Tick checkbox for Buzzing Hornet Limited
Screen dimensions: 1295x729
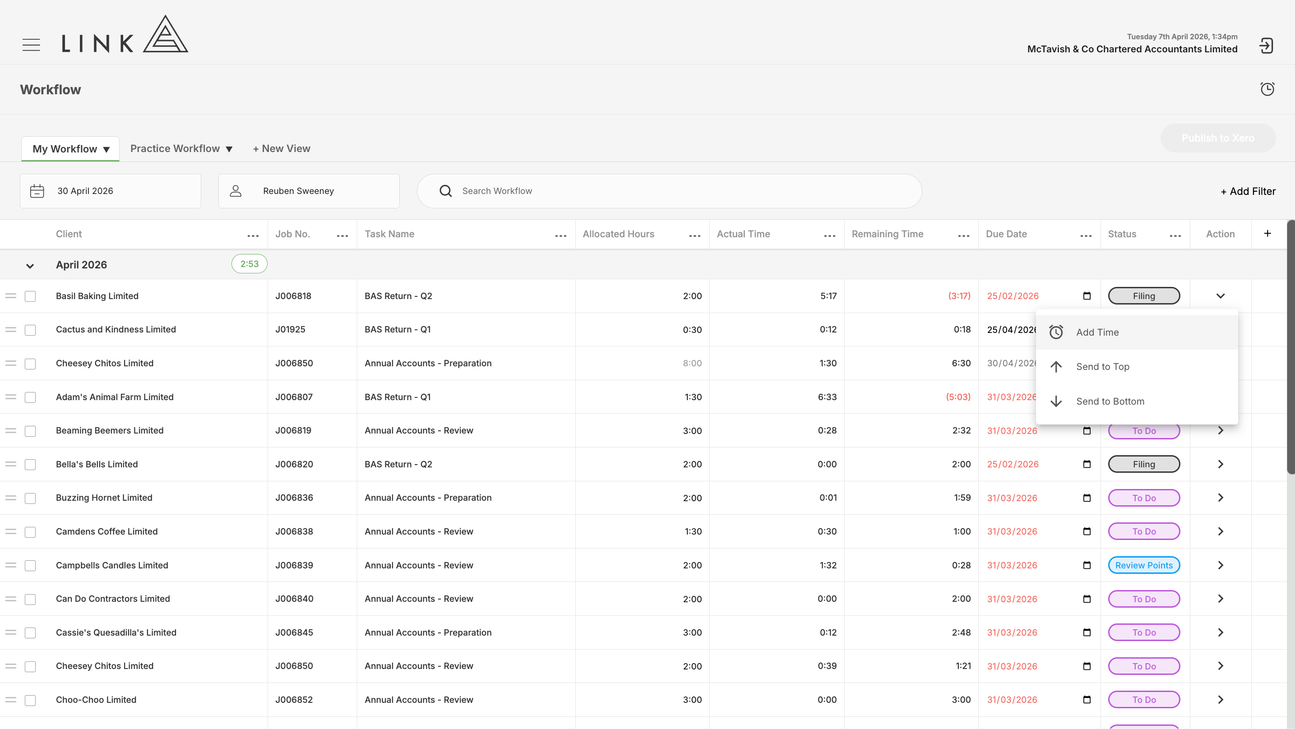click(x=30, y=498)
